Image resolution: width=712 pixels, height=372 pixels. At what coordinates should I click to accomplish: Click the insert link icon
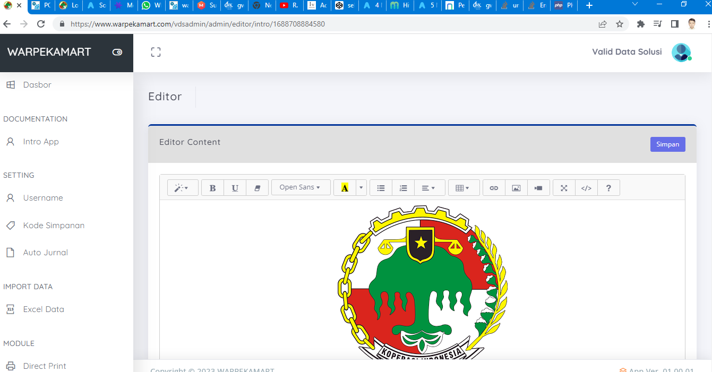pos(494,188)
